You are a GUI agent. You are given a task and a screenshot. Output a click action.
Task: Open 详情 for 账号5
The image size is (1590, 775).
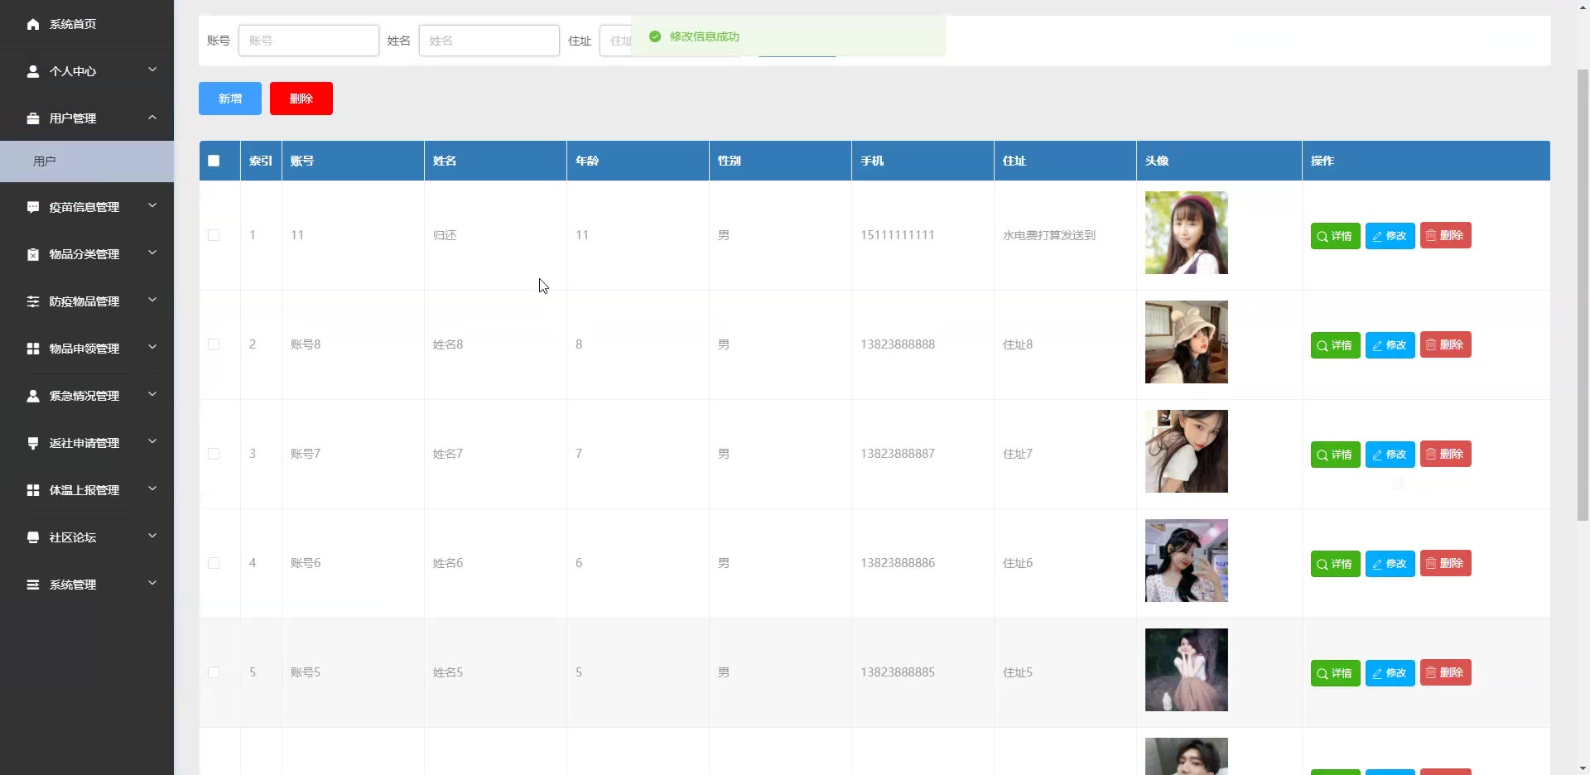(x=1336, y=673)
